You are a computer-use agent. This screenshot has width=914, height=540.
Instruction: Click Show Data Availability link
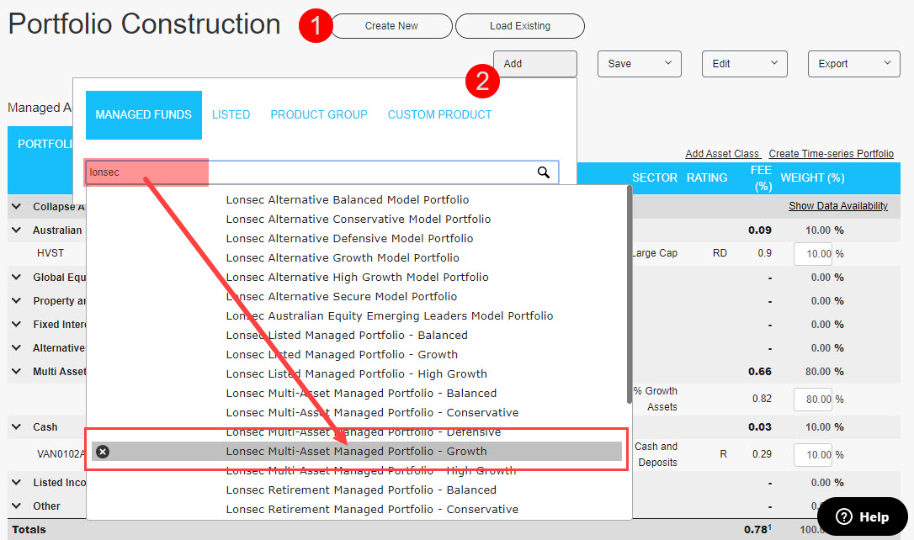pos(837,206)
